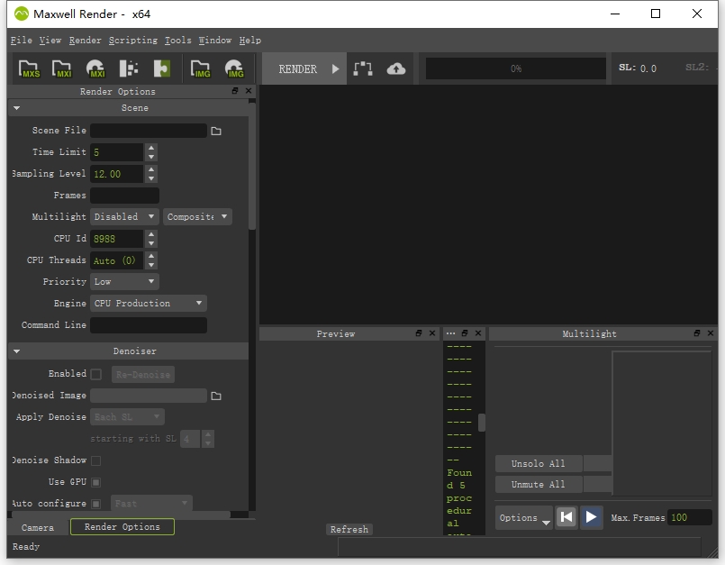The height and width of the screenshot is (565, 725).
Task: Click the green puzzle piece toolbar icon
Action: point(162,69)
